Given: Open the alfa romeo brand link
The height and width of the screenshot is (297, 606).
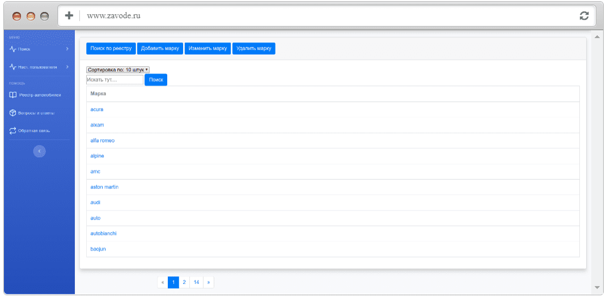Looking at the screenshot, I should pyautogui.click(x=103, y=141).
